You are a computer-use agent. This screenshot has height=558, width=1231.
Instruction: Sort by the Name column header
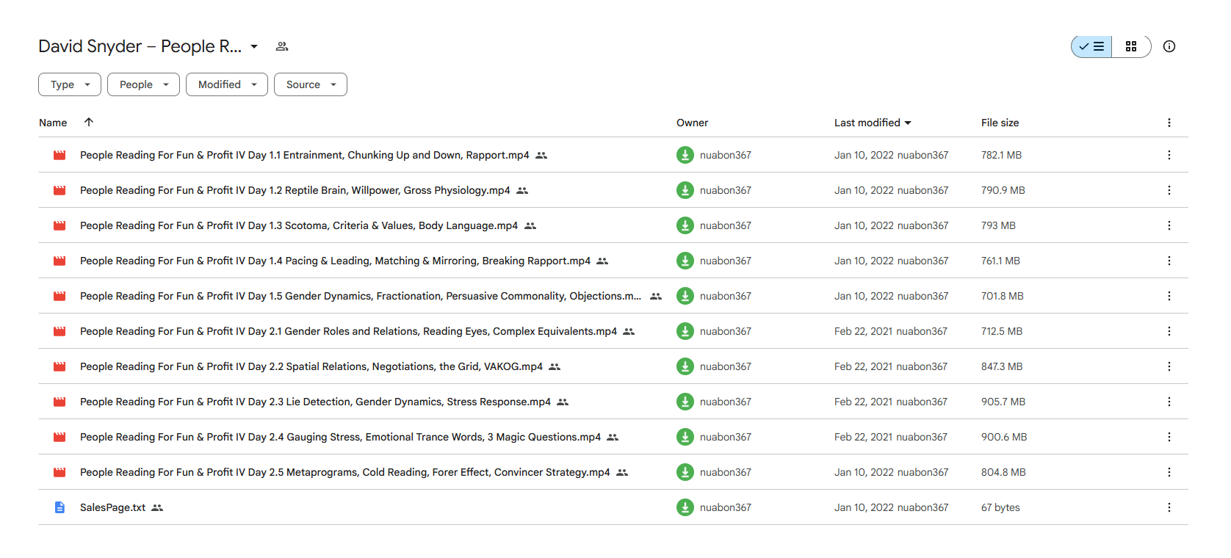click(53, 123)
